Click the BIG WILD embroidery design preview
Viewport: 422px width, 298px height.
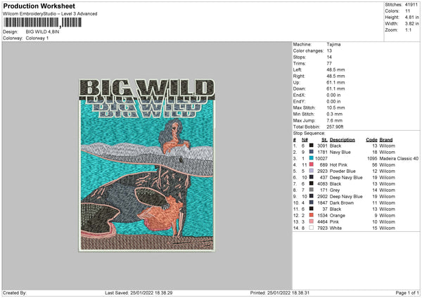tap(147, 165)
